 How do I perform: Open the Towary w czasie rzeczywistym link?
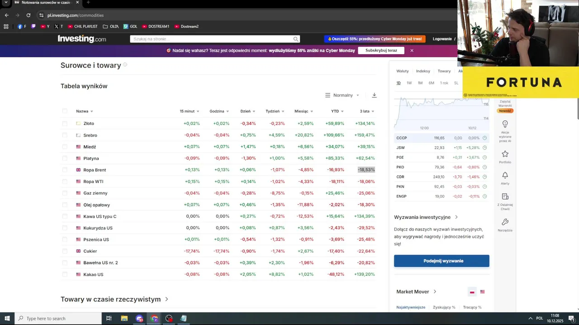pyautogui.click(x=114, y=299)
